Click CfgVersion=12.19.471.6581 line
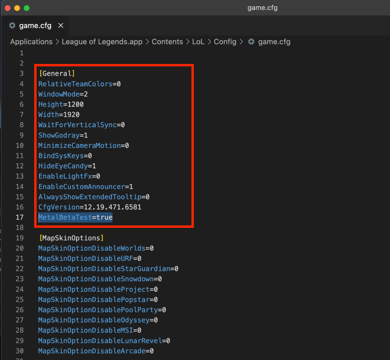Image resolution: width=390 pixels, height=360 pixels. [x=90, y=207]
